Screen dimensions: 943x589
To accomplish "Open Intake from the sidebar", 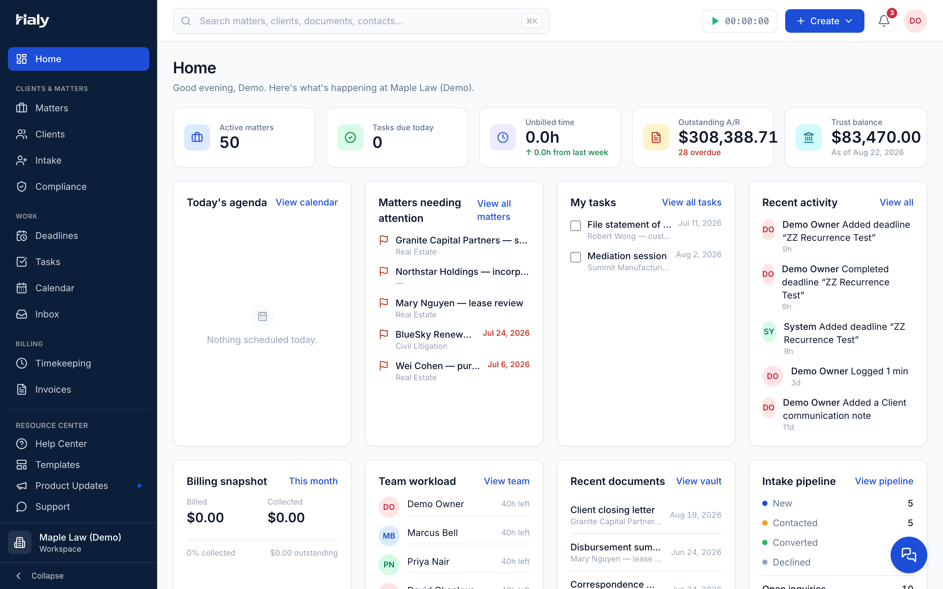I will click(78, 160).
